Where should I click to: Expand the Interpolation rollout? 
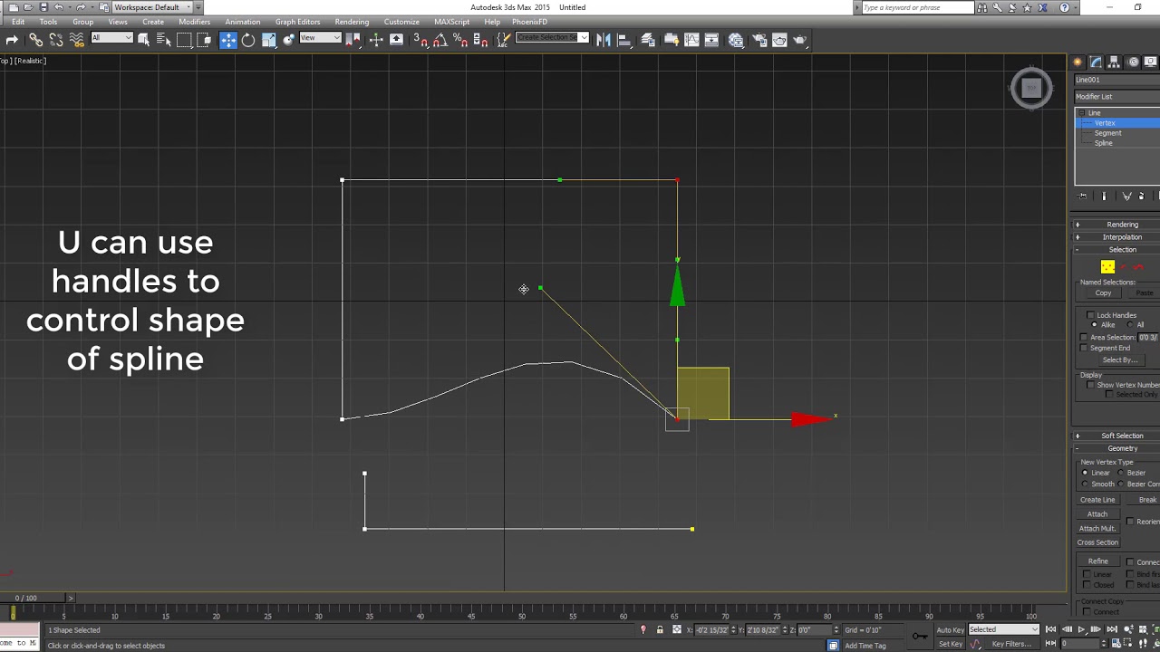click(x=1116, y=237)
